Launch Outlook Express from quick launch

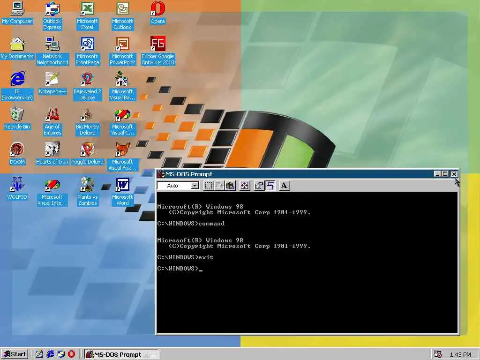[x=60, y=354]
